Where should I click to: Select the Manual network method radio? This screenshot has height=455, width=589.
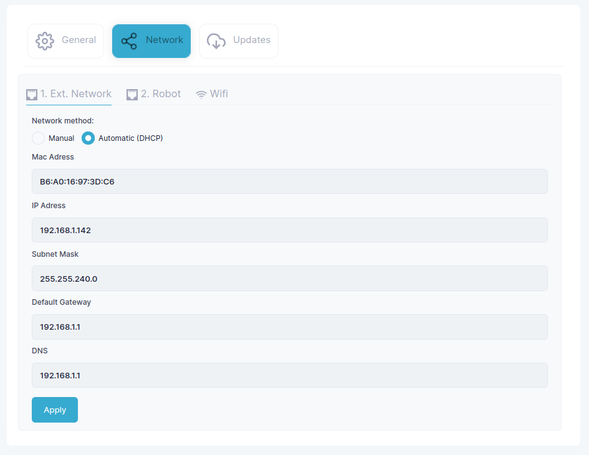click(38, 138)
